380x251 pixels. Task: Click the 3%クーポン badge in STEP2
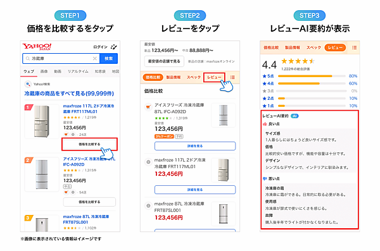tap(164, 137)
